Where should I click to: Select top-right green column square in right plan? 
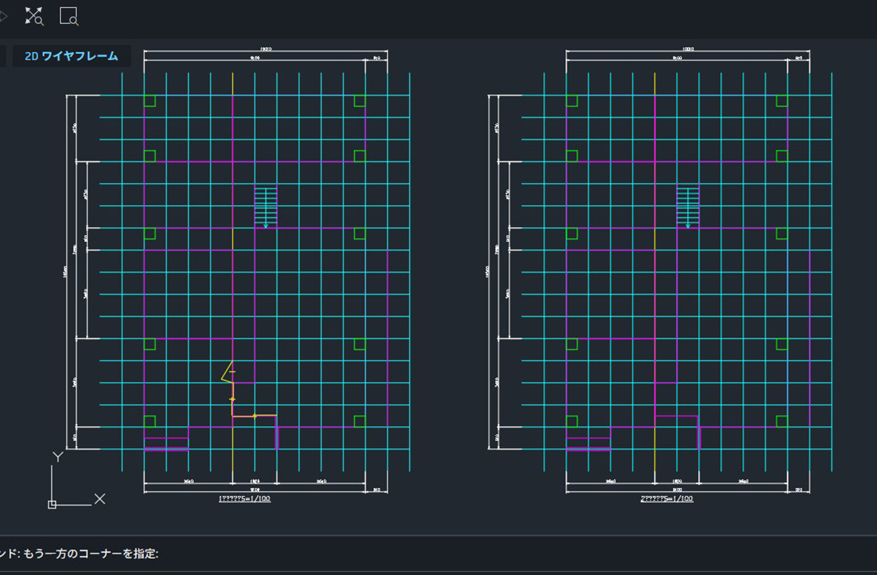781,101
